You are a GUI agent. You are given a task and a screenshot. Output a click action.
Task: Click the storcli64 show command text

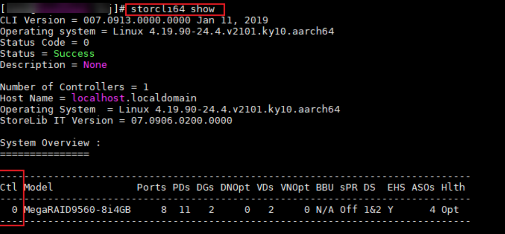(x=173, y=9)
